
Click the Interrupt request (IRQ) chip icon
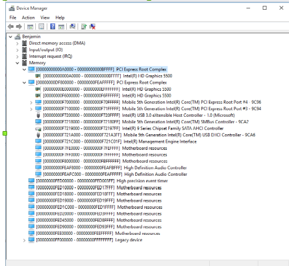pyautogui.click(x=25, y=56)
